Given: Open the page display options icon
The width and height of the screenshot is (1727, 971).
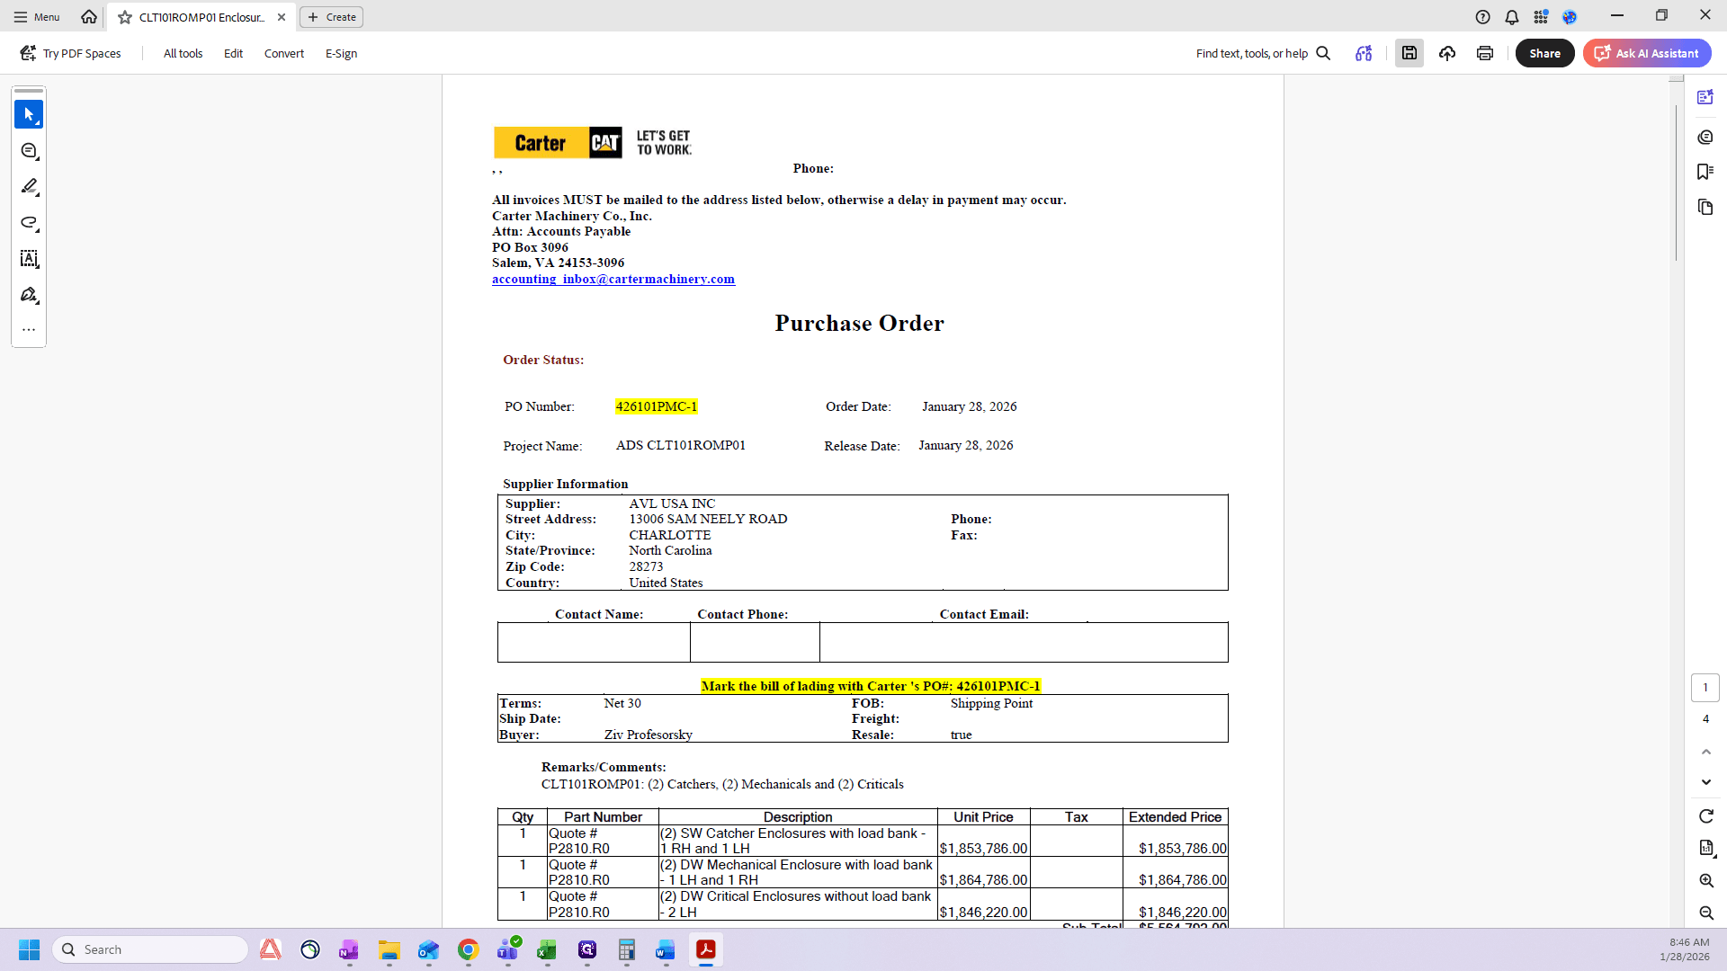Looking at the screenshot, I should click(x=1705, y=848).
